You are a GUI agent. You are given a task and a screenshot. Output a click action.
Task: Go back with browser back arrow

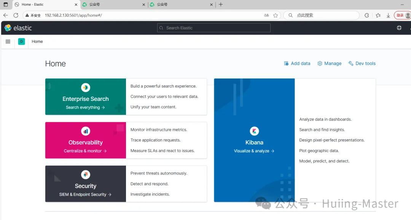point(5,16)
